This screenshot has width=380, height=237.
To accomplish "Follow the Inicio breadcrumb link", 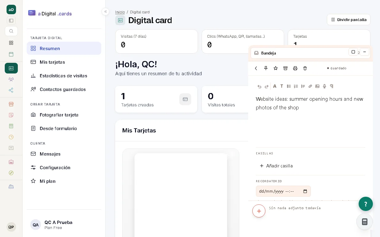I will (120, 12).
